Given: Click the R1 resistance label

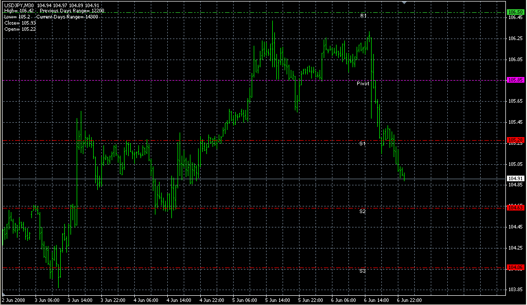Looking at the screenshot, I should 363,16.
